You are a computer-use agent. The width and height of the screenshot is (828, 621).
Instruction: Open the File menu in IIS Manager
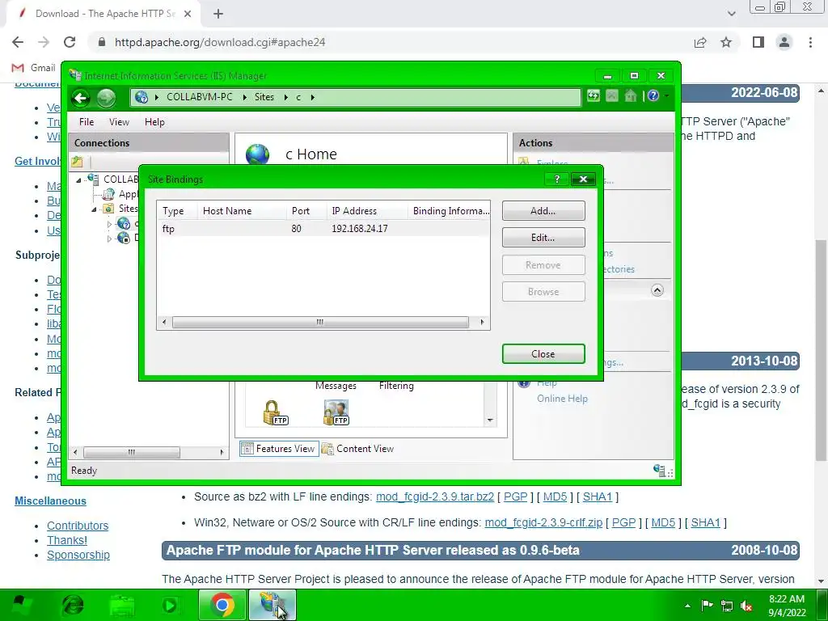pyautogui.click(x=87, y=122)
